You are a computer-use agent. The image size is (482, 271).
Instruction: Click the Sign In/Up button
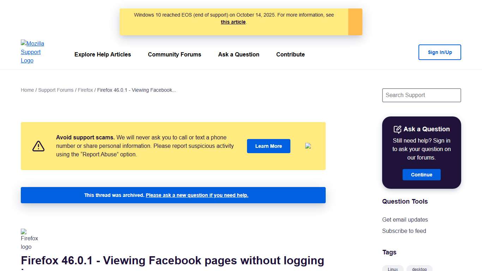click(x=440, y=52)
